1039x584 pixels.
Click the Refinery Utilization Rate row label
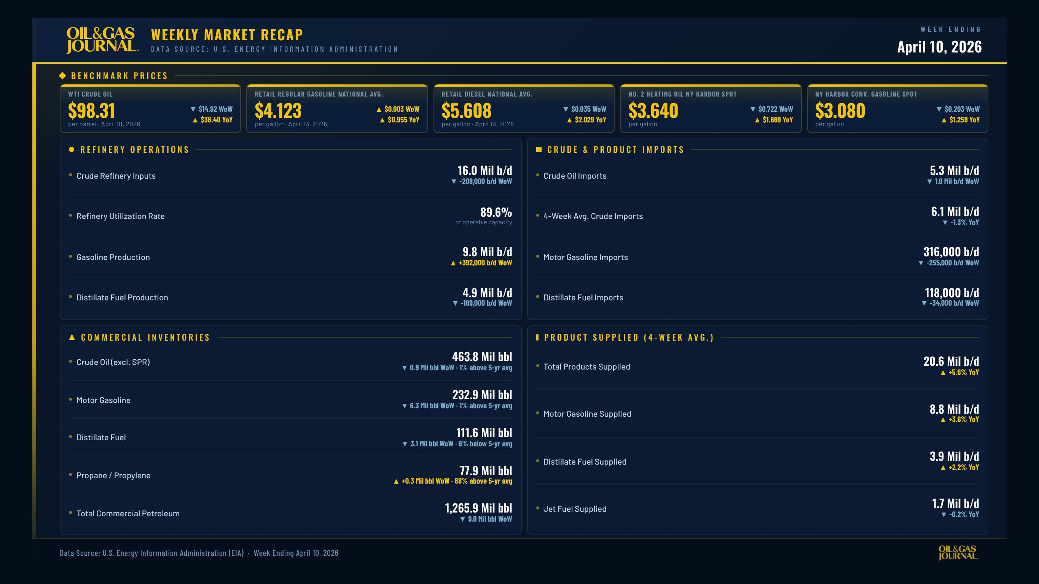click(120, 216)
